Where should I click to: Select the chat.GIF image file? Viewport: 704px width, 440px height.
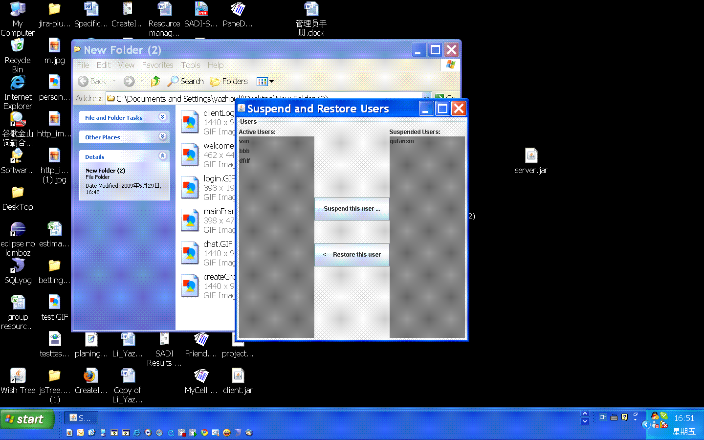189,253
